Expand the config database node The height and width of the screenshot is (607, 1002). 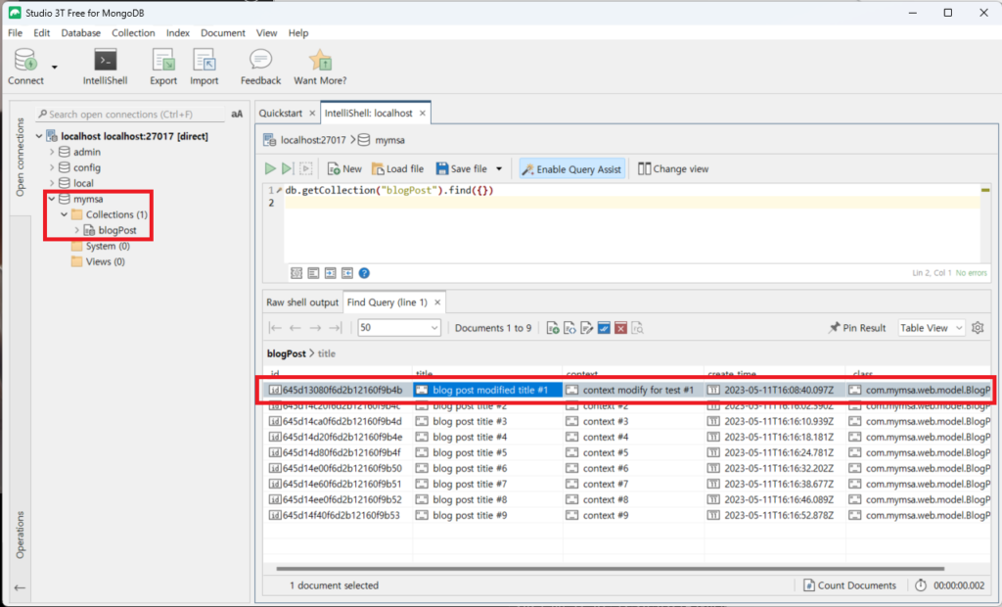pos(52,167)
